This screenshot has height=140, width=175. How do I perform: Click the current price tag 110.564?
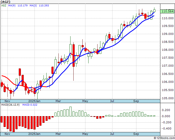tap(167, 11)
